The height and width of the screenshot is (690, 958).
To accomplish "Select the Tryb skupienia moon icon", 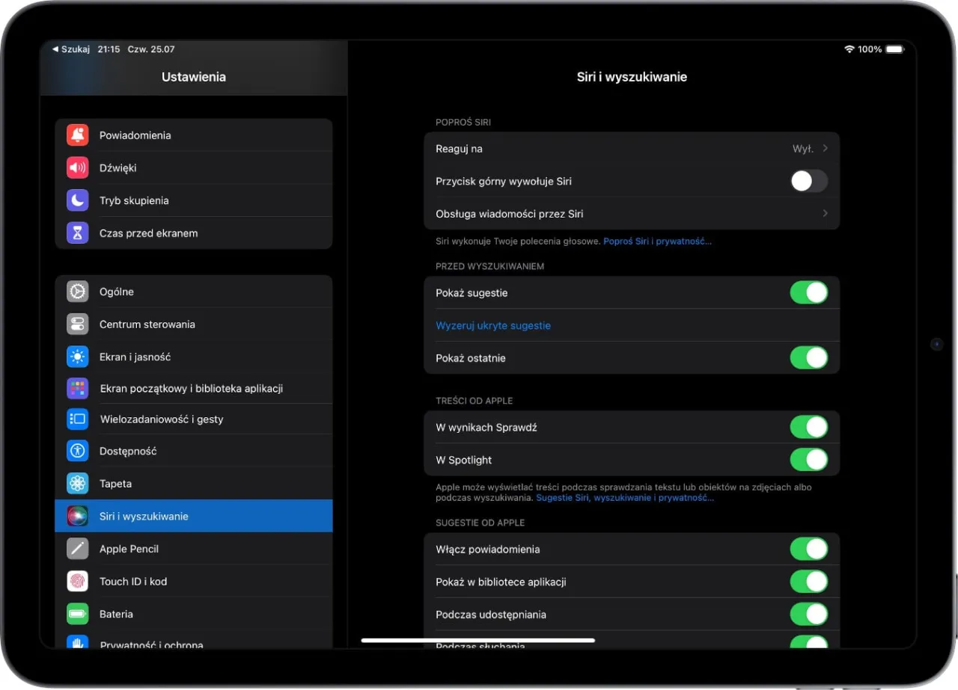I will tap(78, 200).
